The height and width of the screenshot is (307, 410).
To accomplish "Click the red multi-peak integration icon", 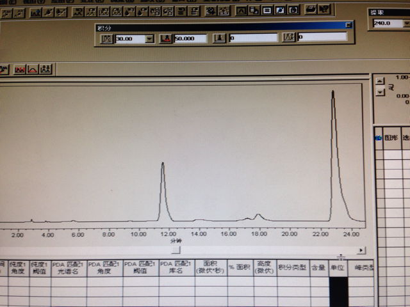I will [x=20, y=70].
